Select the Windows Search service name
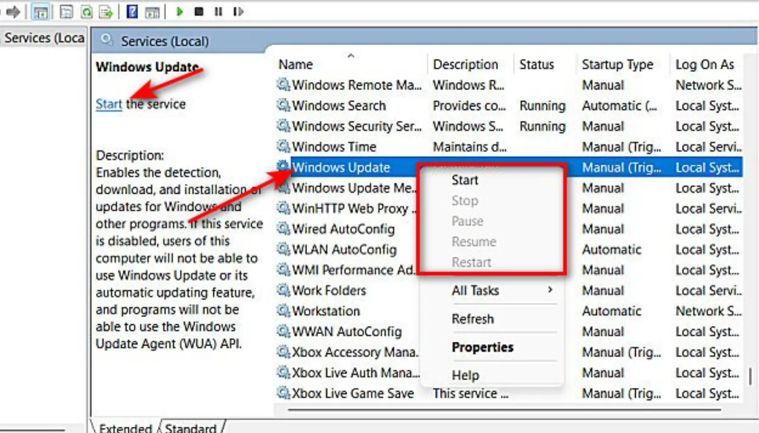This screenshot has height=433, width=759. coord(339,105)
